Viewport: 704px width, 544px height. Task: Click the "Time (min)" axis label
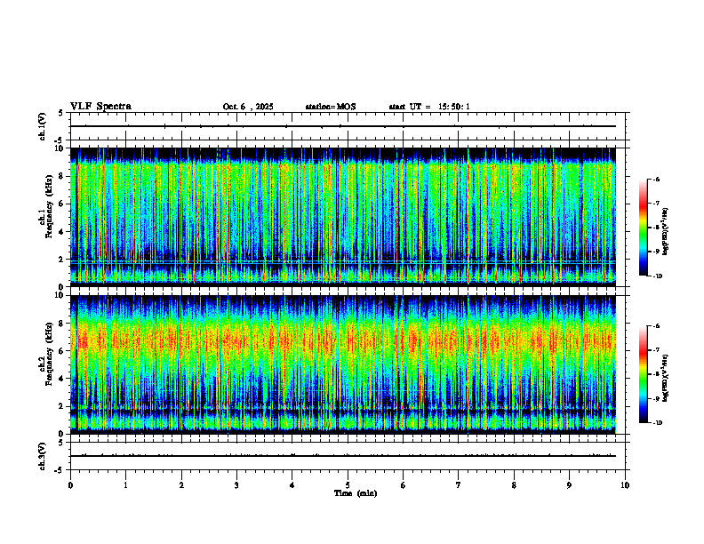356,493
